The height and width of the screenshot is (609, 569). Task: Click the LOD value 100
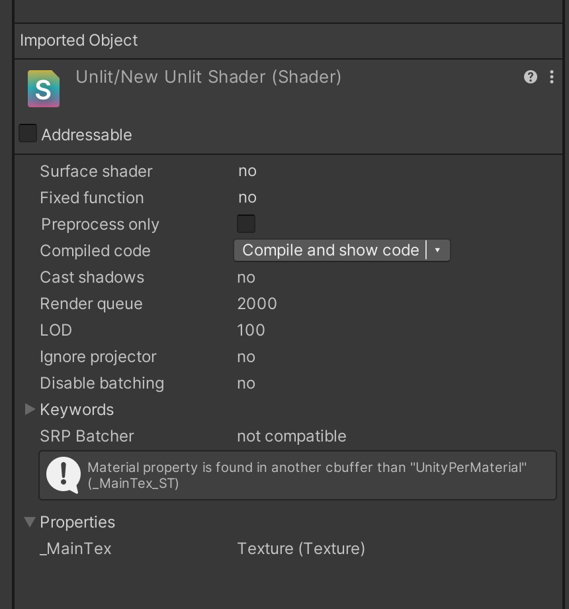pos(251,330)
